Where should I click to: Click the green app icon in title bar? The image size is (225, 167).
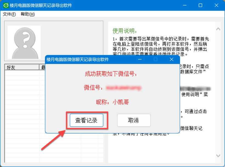(6, 5)
